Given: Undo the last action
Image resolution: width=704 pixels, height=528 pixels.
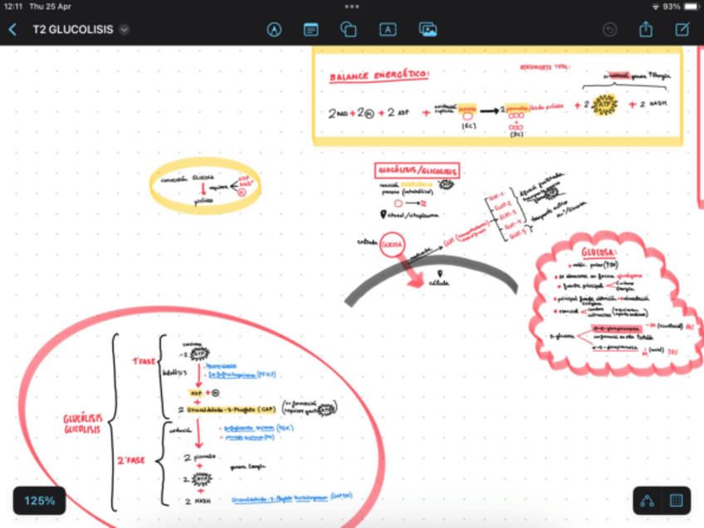Looking at the screenshot, I should [x=609, y=30].
